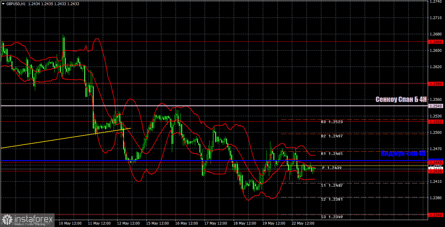Click the 1.2470 price axis label
445x227 pixels.
(435, 149)
